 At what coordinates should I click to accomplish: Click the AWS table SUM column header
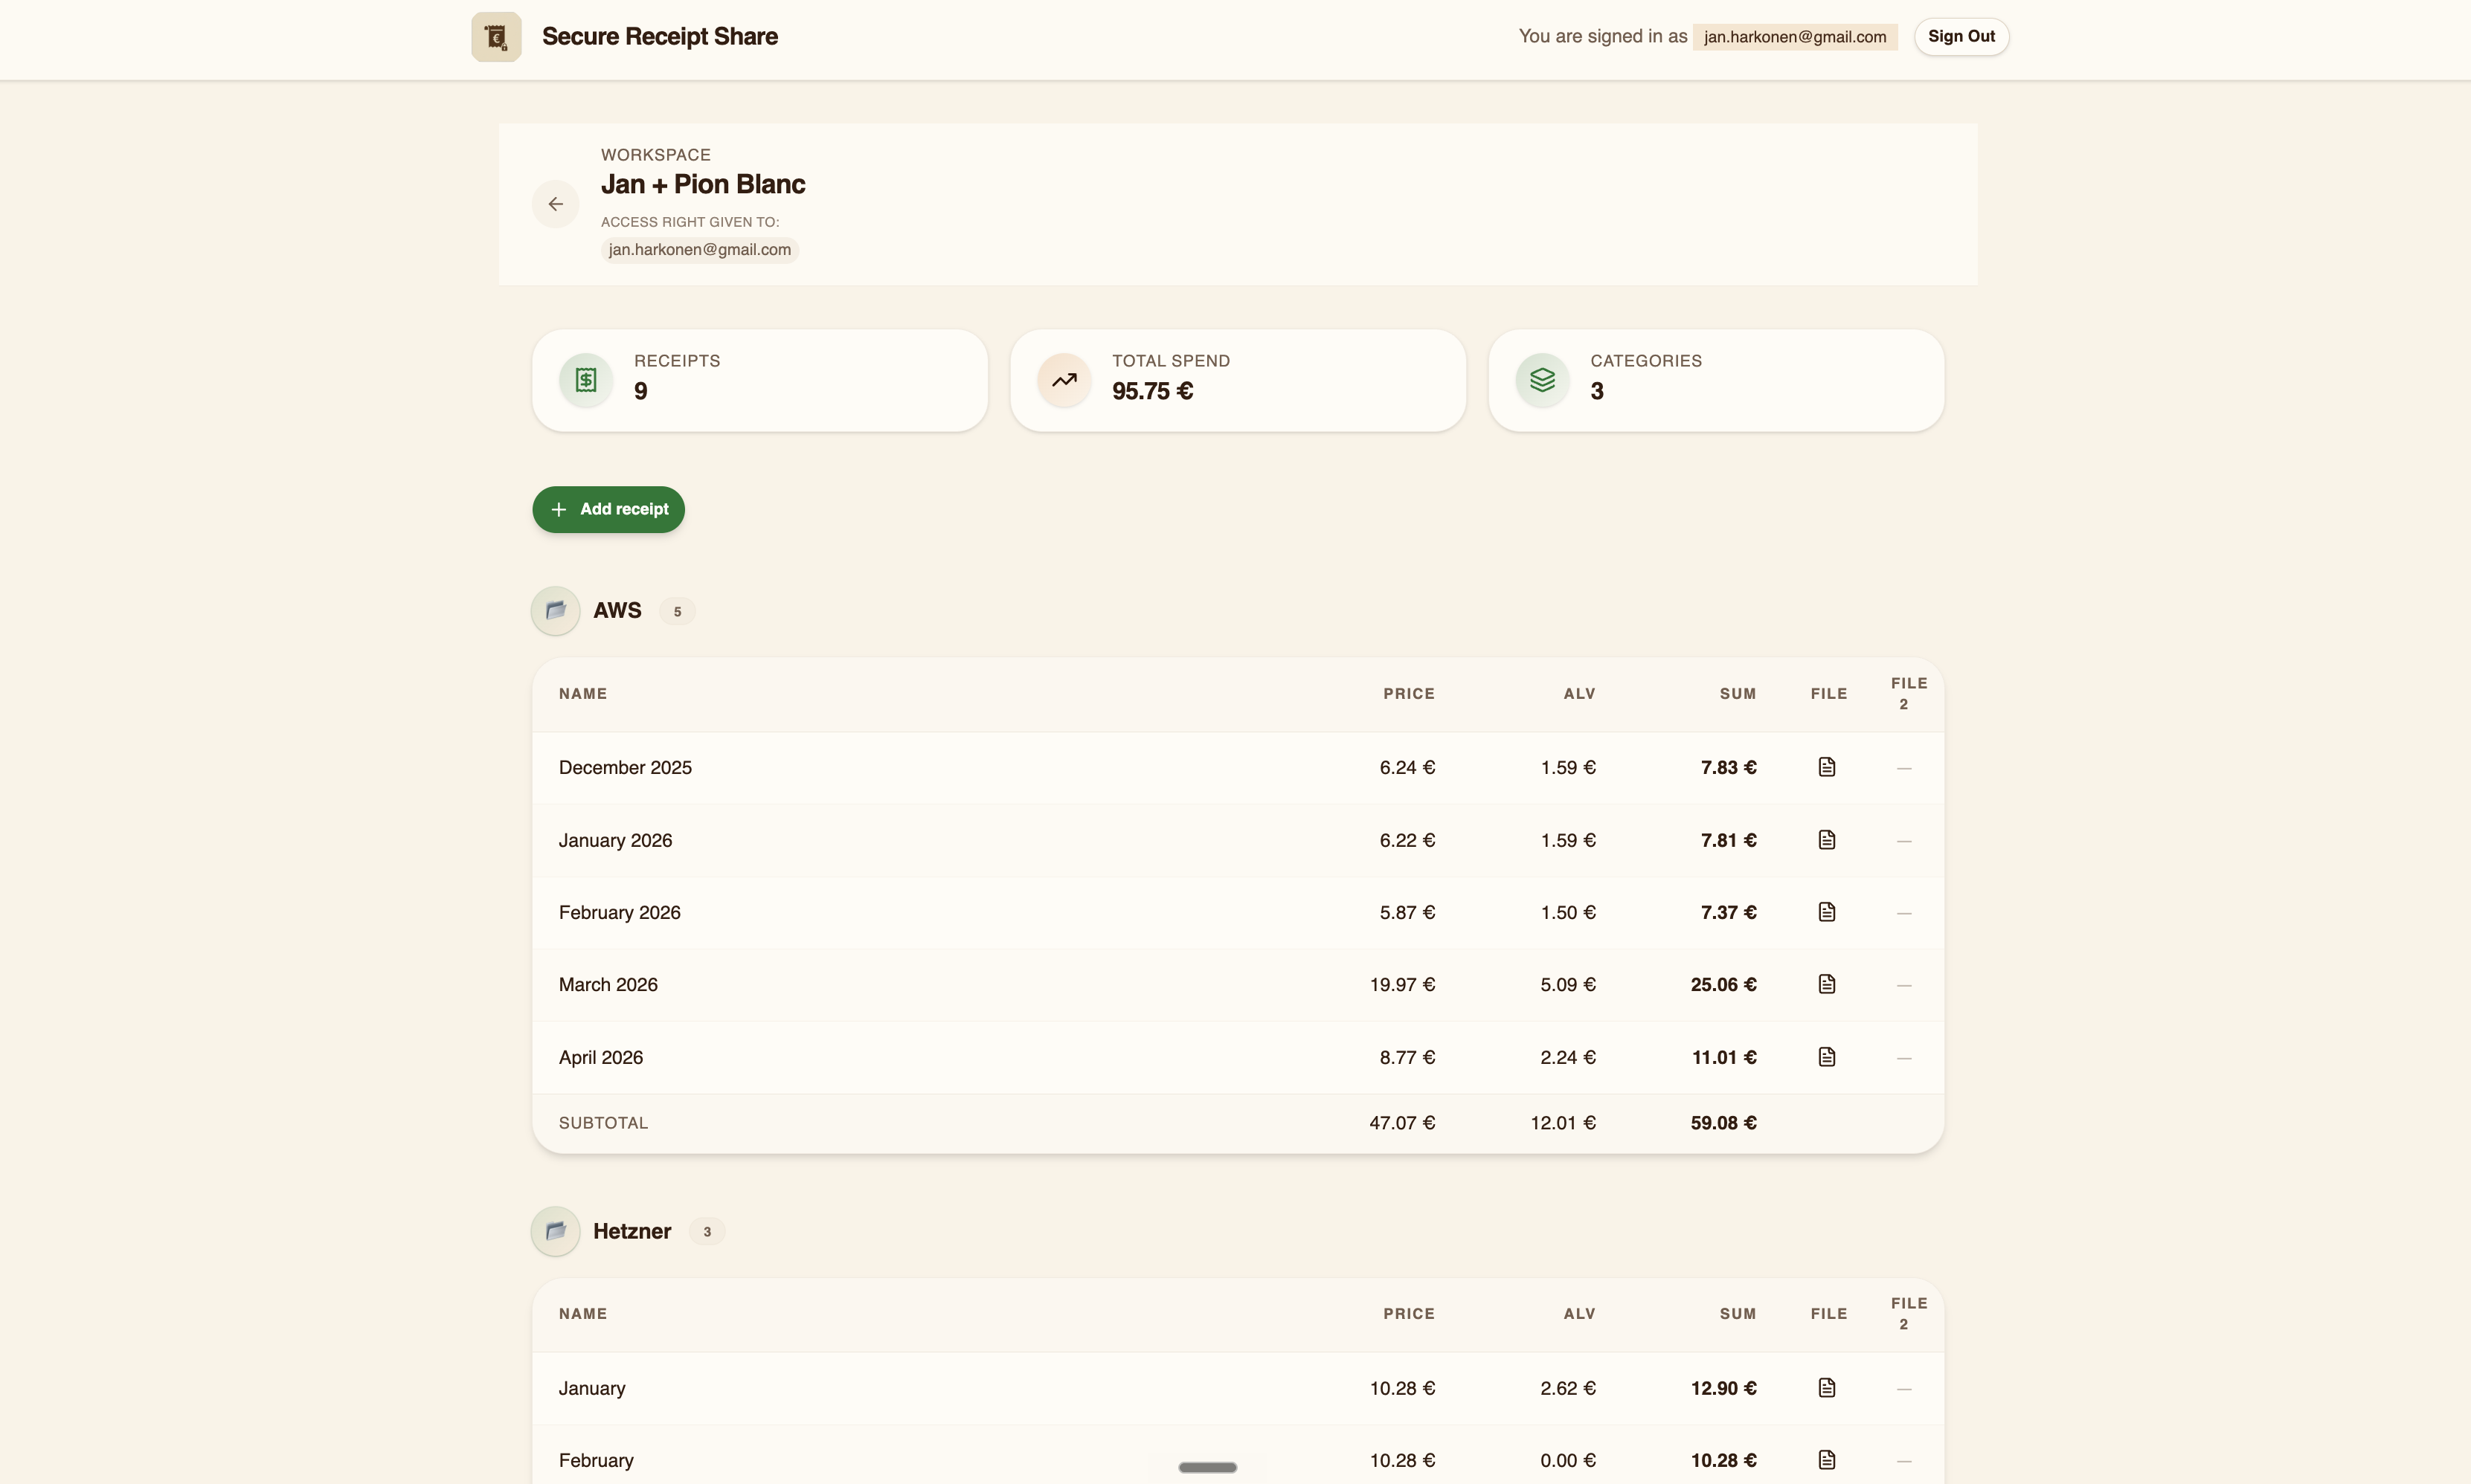coord(1738,694)
